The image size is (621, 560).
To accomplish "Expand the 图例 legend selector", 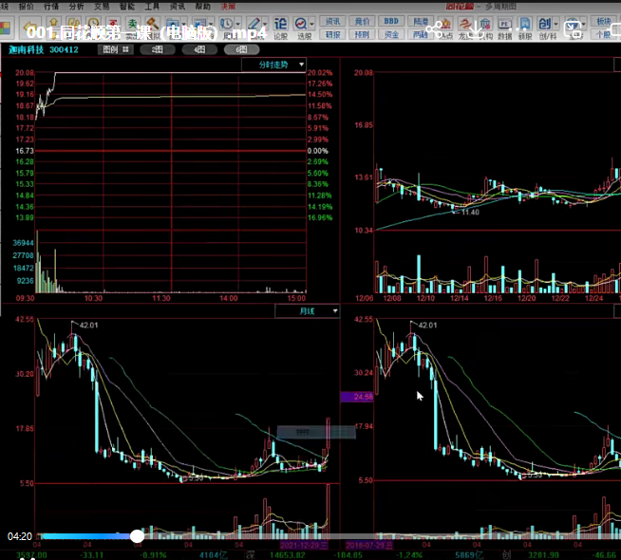I will pyautogui.click(x=113, y=49).
